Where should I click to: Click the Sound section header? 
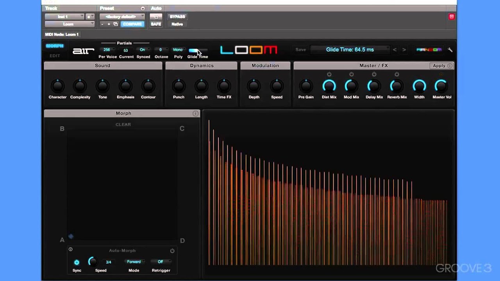(103, 66)
